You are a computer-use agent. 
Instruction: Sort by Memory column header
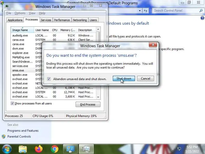[x=68, y=30]
